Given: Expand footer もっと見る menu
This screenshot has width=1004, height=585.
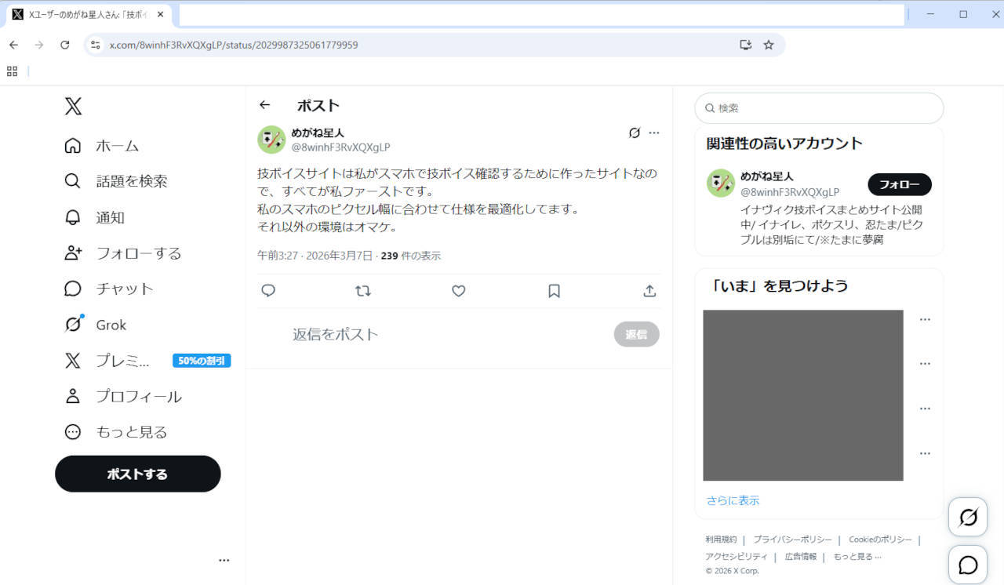Looking at the screenshot, I should 857,557.
